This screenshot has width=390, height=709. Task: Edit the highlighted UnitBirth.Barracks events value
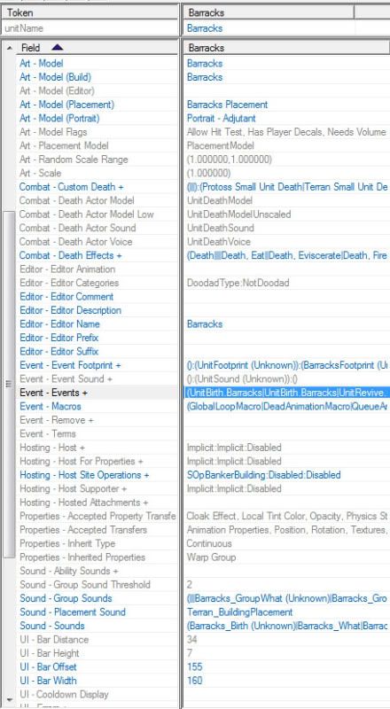tap(287, 393)
